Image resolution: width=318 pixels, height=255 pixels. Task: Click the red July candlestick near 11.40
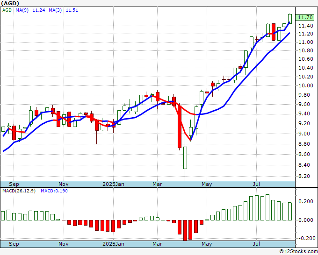tap(274, 32)
